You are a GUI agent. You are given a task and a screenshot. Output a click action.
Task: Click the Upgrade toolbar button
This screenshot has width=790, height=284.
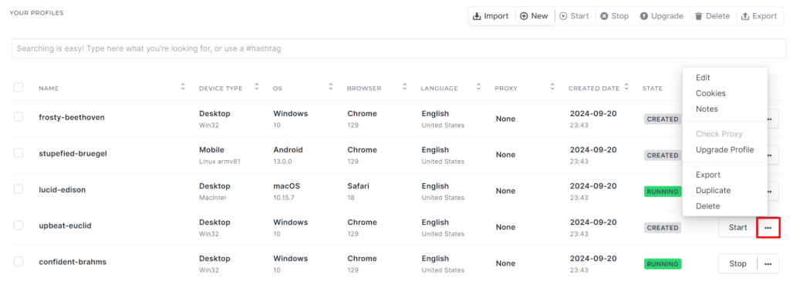(661, 16)
